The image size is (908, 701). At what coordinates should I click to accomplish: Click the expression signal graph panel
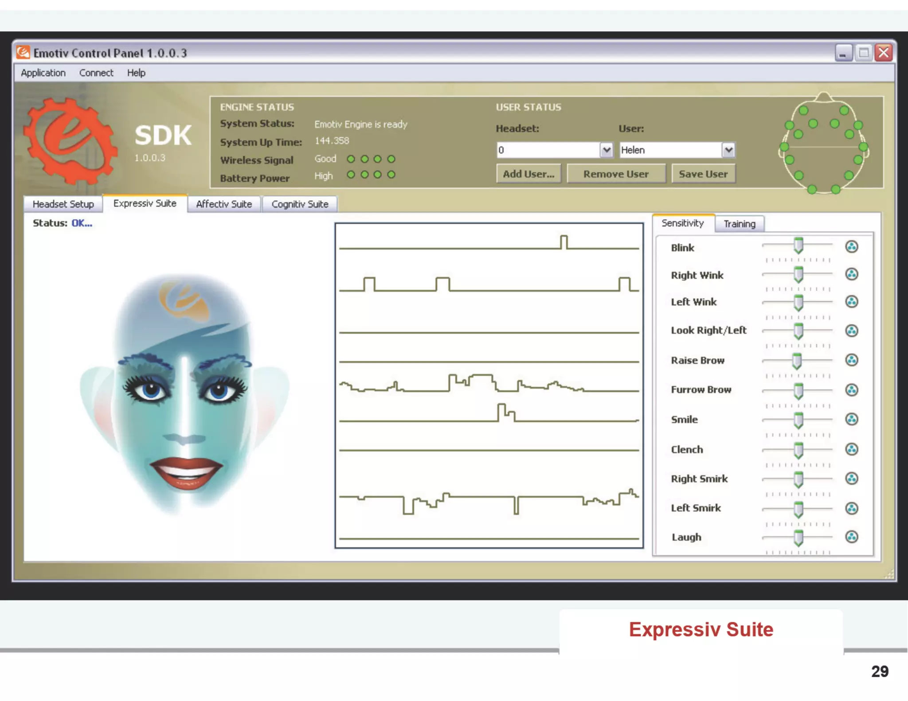pyautogui.click(x=489, y=386)
